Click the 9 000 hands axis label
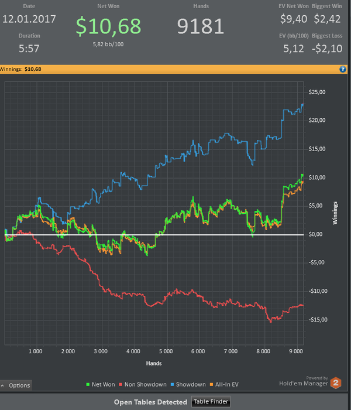Image resolution: width=351 pixels, height=410 pixels. tap(296, 351)
